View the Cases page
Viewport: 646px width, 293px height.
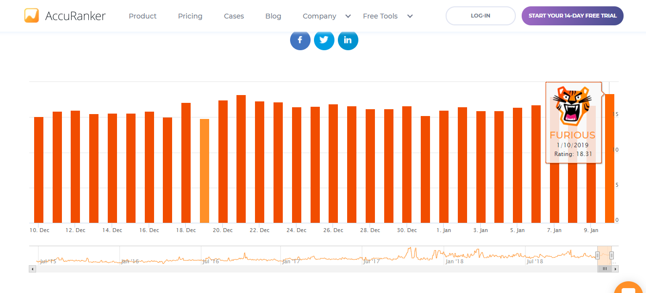pos(234,16)
